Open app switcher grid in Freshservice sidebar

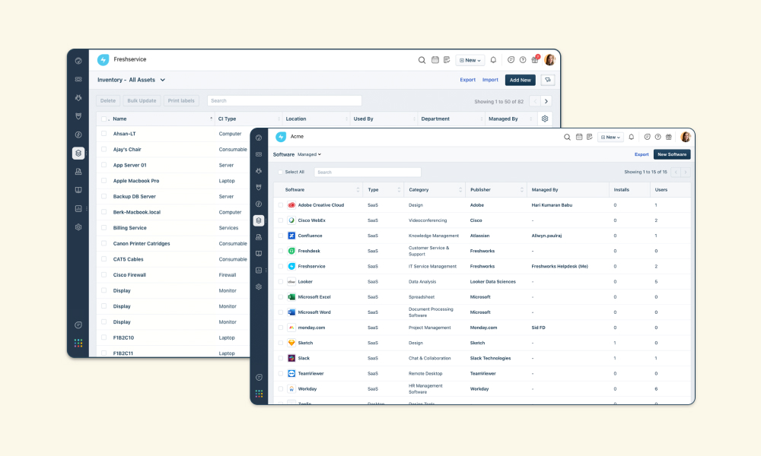[x=78, y=343]
